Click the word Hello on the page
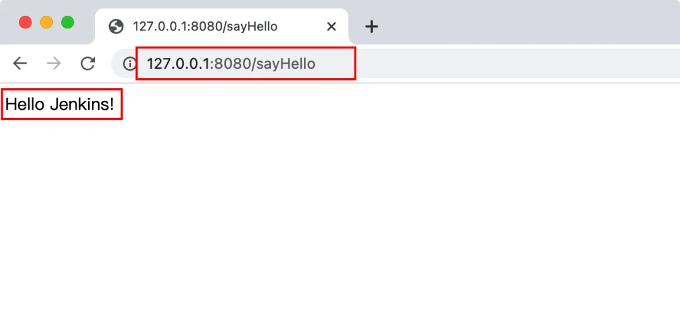This screenshot has height=314, width=680. tap(25, 104)
